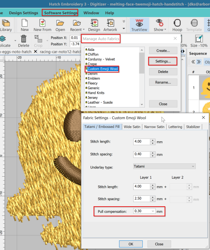Viewport: 210px width, 250px height.
Task: Decrease Layer 1 stitch spacing stepper
Action: (x=153, y=200)
